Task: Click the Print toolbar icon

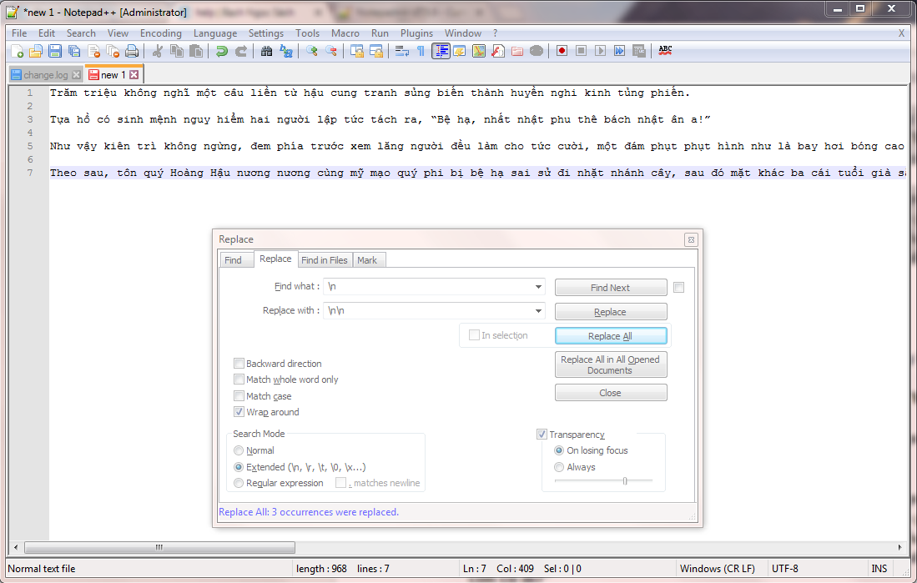Action: pos(132,51)
